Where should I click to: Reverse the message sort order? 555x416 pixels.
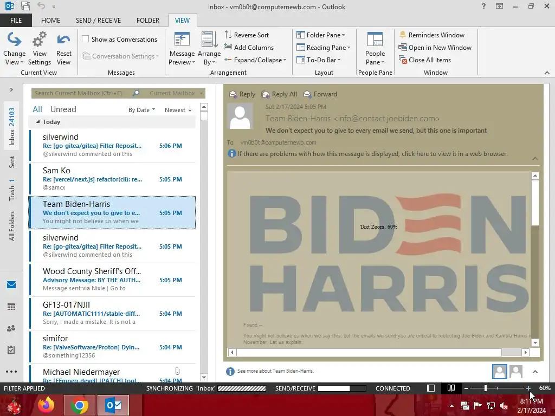coord(247,35)
